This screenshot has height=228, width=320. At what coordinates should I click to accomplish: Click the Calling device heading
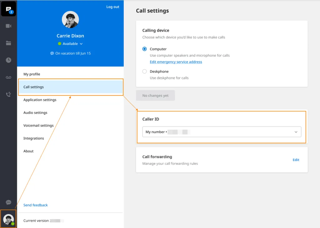(x=156, y=30)
